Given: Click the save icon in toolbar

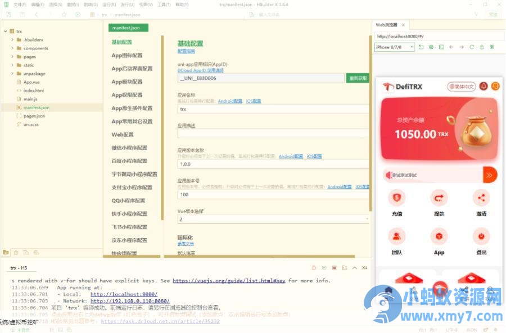Looking at the screenshot, I should coord(22,15).
